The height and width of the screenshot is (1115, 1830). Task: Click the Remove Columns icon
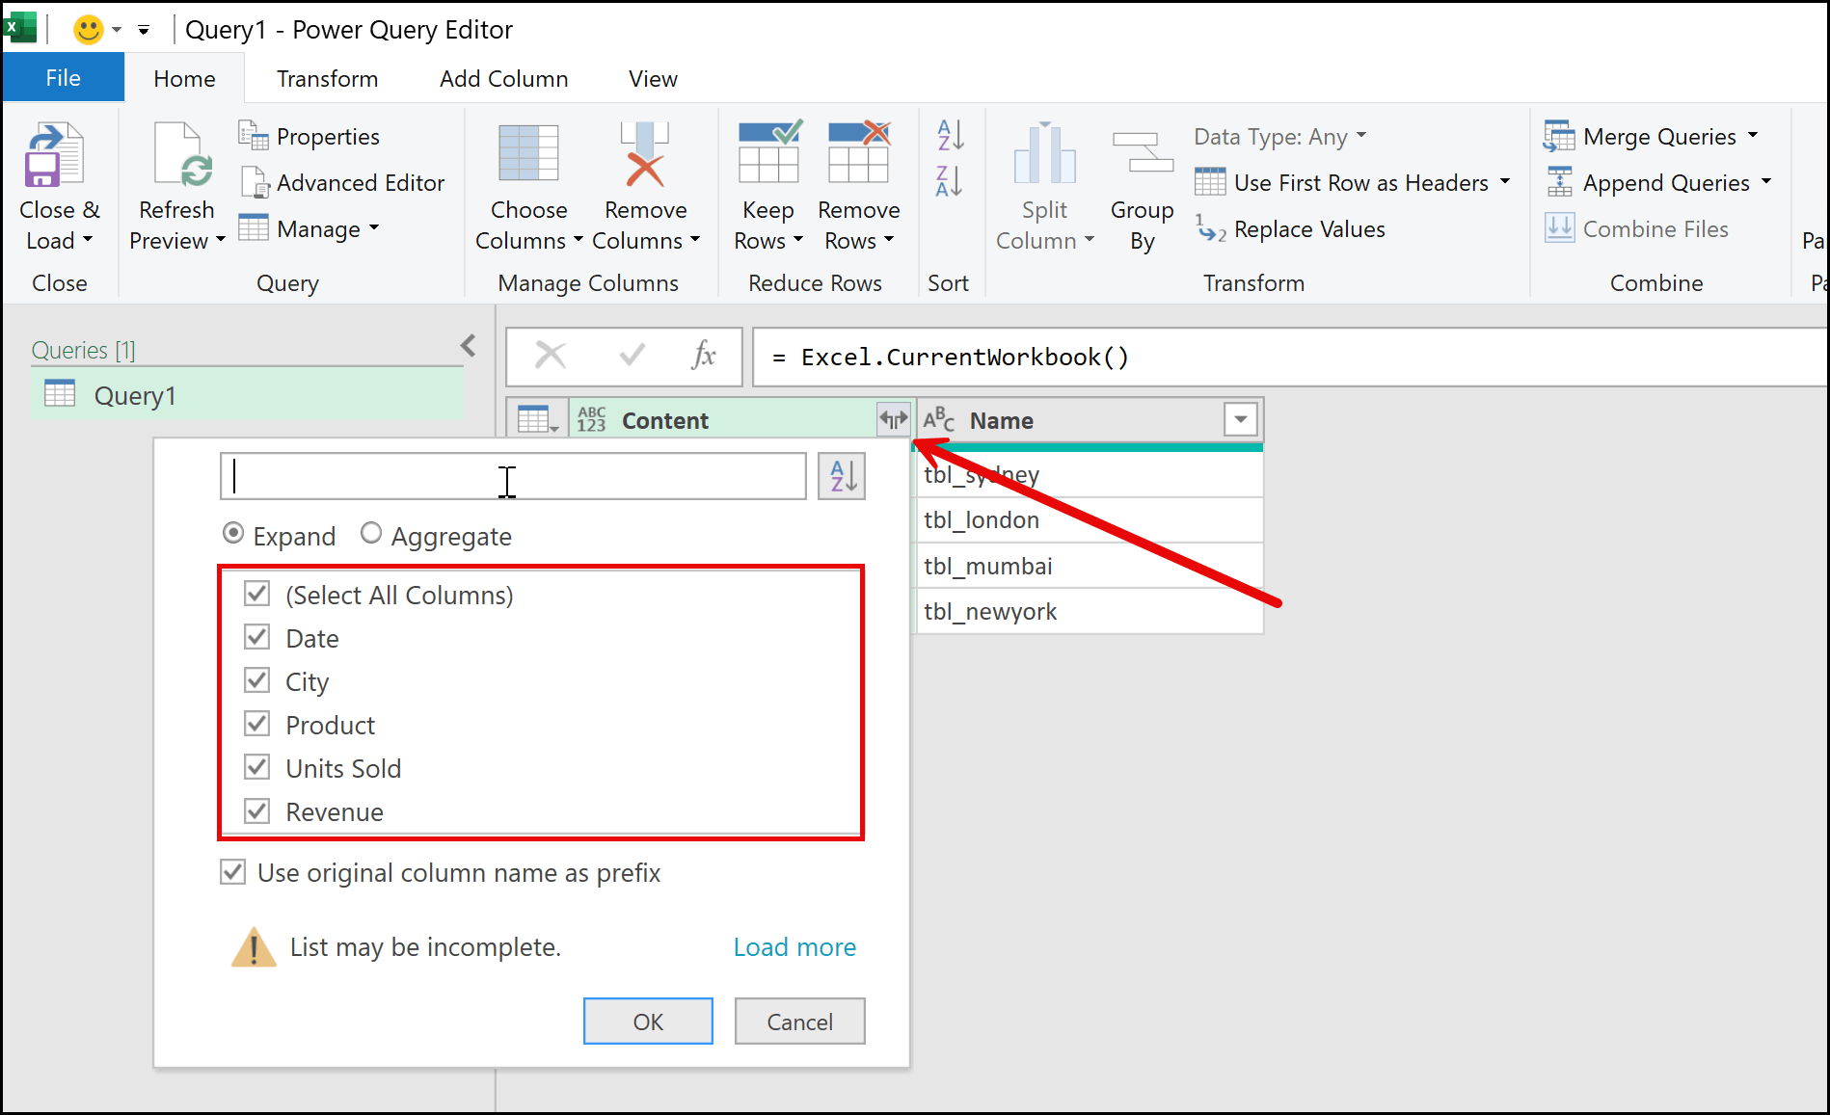click(x=644, y=154)
